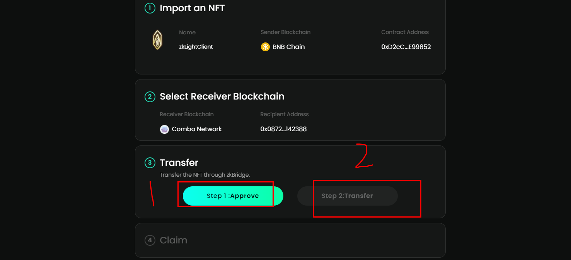Image resolution: width=571 pixels, height=260 pixels.
Task: Click the Import an NFT heading
Action: [x=192, y=8]
